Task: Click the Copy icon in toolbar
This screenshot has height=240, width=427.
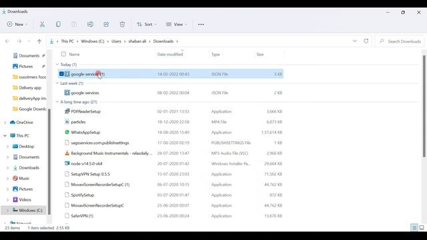Action: (58, 24)
